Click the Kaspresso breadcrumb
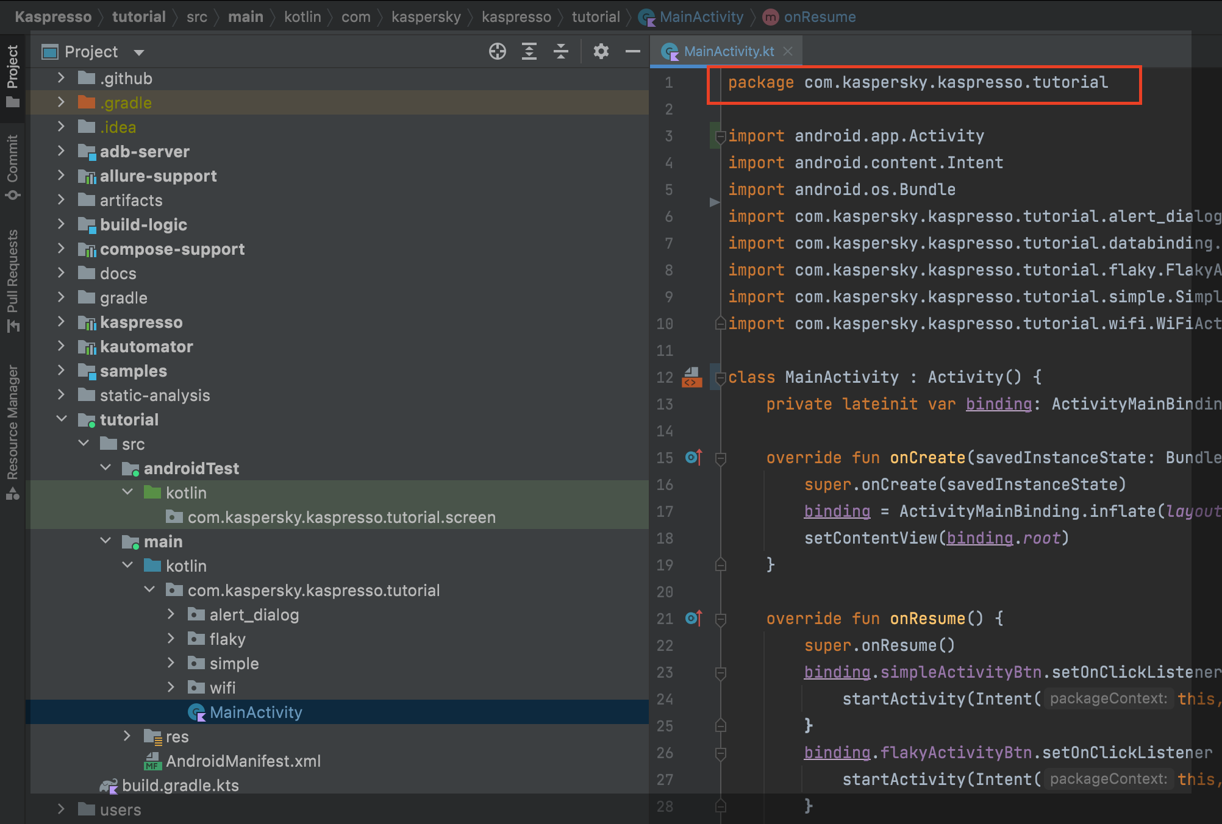 [x=53, y=16]
